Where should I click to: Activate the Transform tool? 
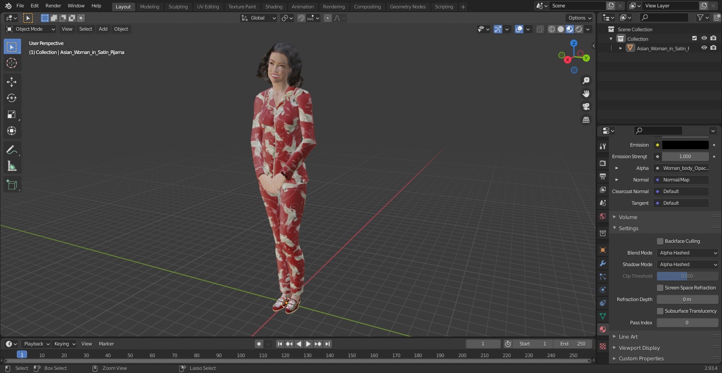coord(12,131)
